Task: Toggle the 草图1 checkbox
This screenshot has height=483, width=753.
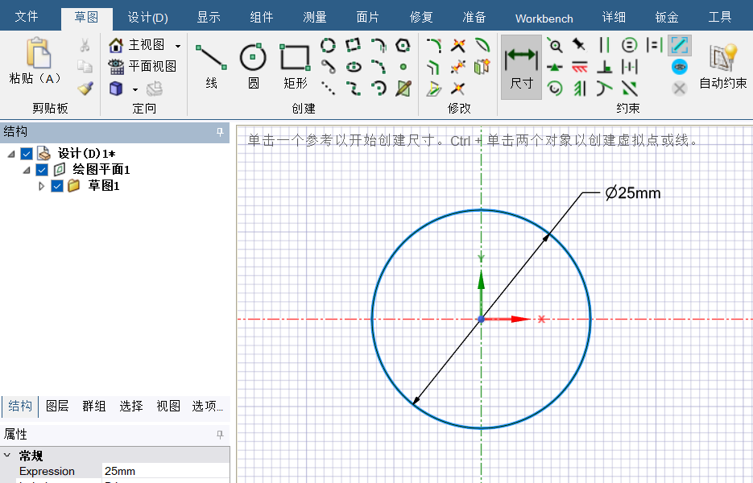Action: pos(57,186)
